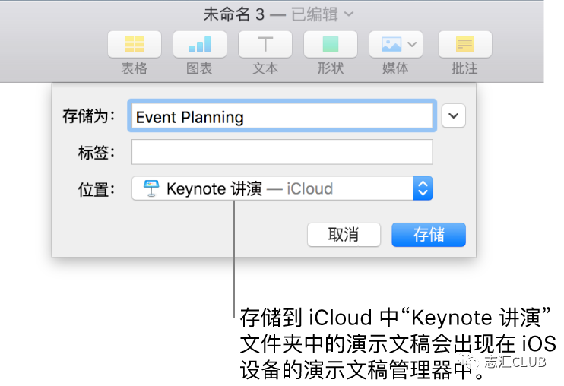Click the 标签 tags input field
The height and width of the screenshot is (386, 564).
point(282,152)
